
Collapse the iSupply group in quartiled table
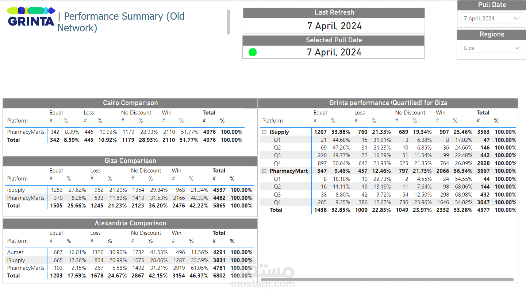pyautogui.click(x=264, y=132)
